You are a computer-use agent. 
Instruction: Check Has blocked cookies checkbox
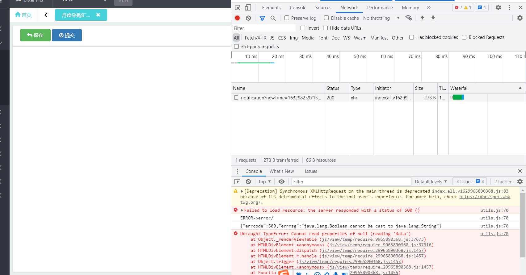tap(411, 37)
